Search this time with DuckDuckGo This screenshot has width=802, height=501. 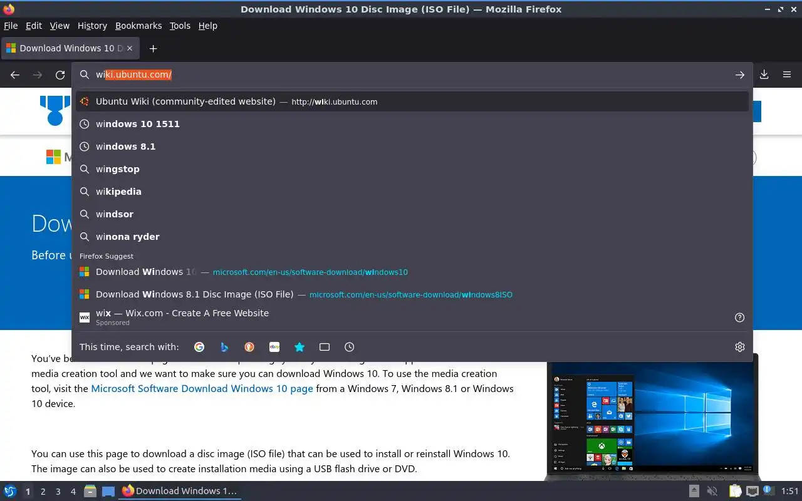click(249, 347)
